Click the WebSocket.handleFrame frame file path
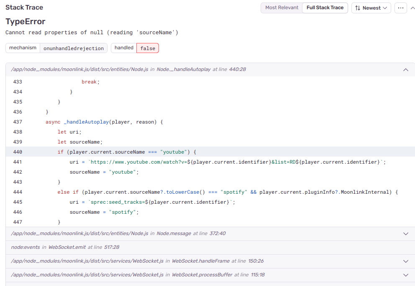Viewport: 415px width, 286px height. (x=87, y=261)
